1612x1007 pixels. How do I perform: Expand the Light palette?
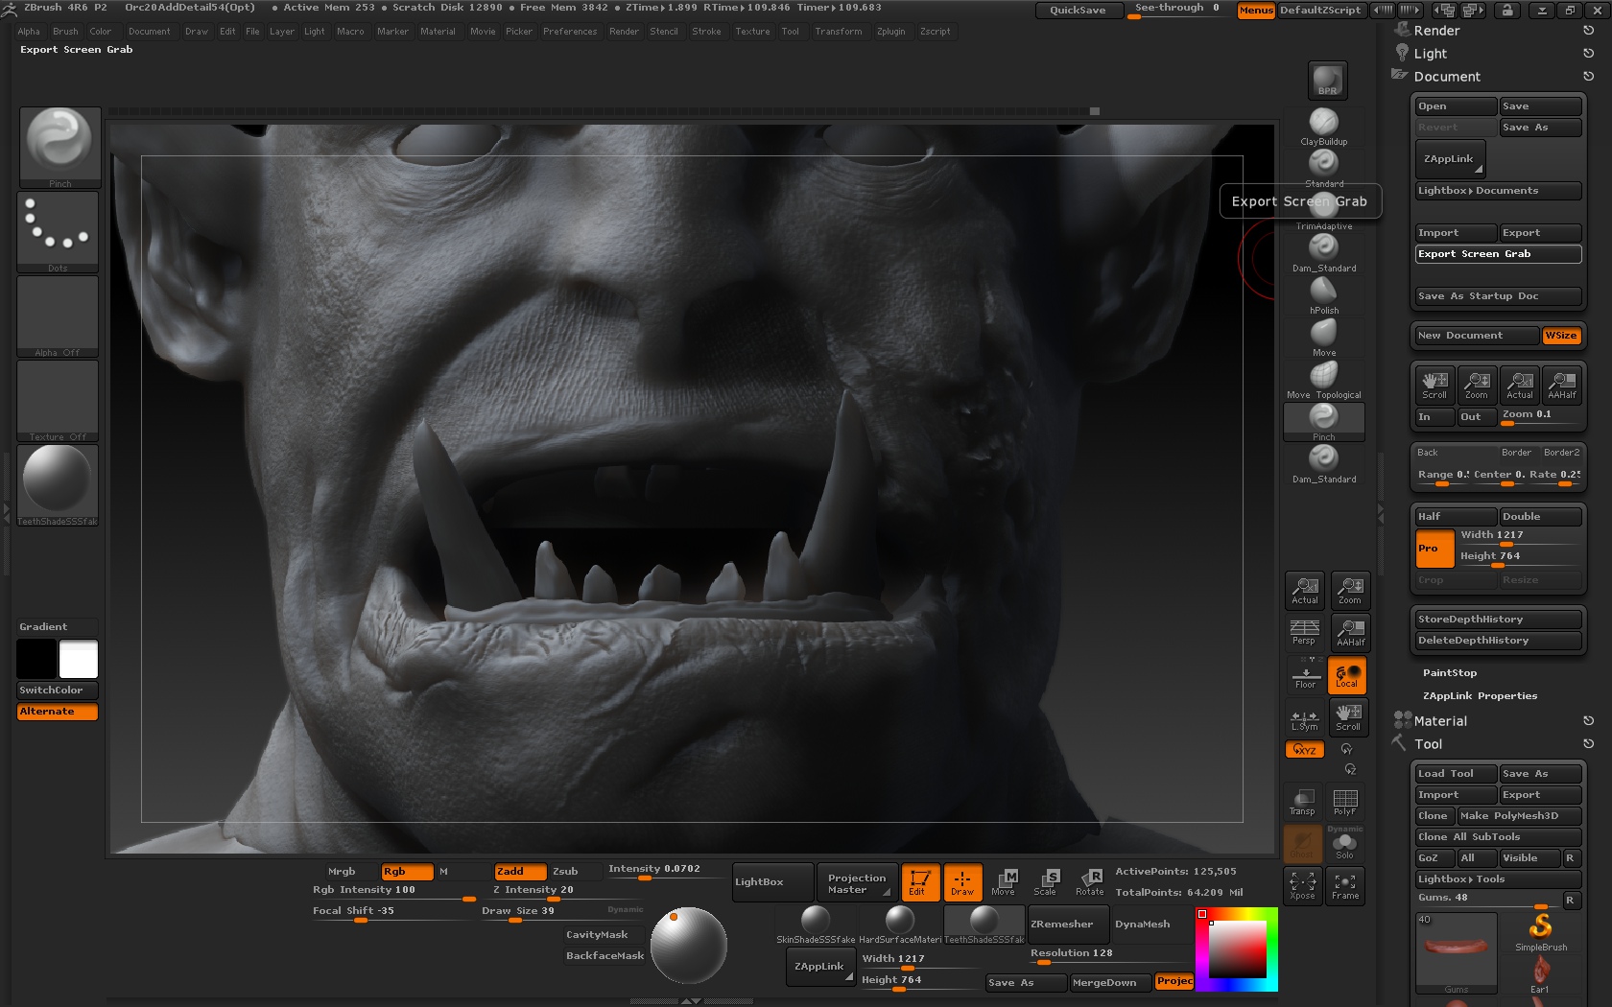pos(1430,54)
